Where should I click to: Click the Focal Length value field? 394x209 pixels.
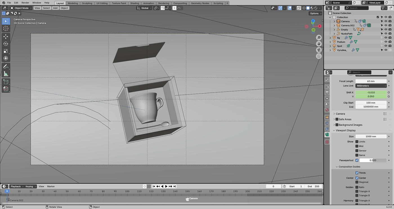371,81
